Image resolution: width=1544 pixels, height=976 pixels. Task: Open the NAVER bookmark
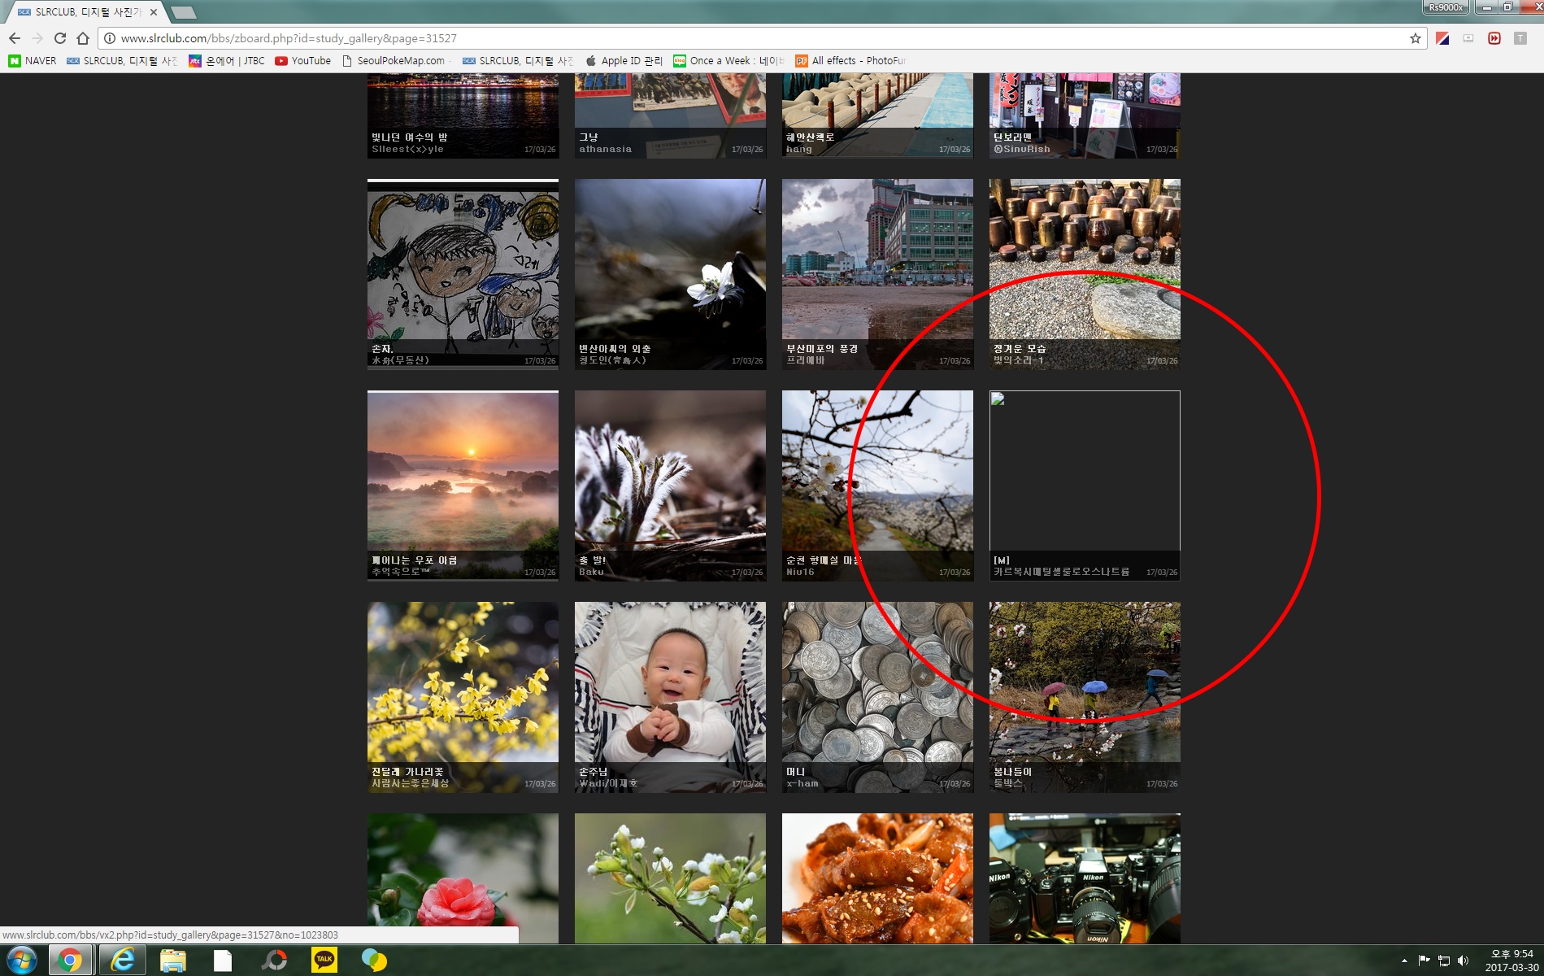[33, 61]
